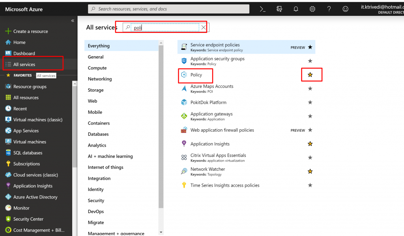Click the Policy service icon

(x=184, y=75)
